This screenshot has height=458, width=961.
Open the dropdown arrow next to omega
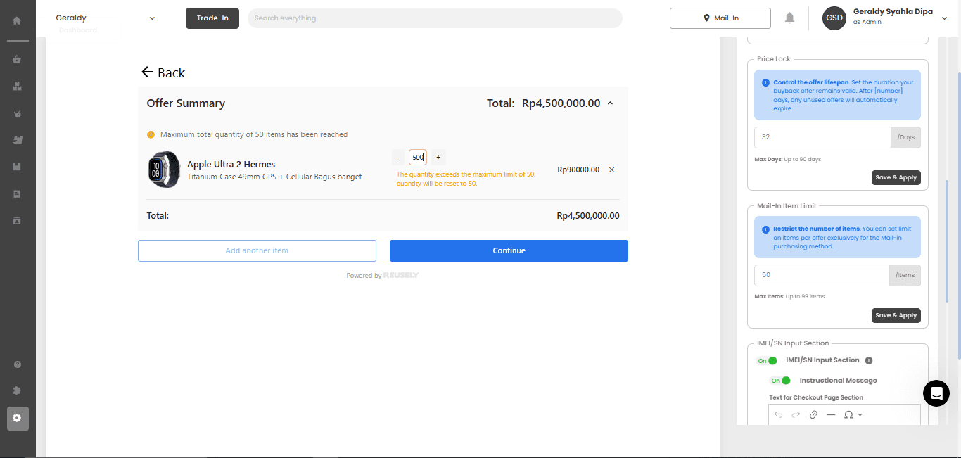(860, 414)
